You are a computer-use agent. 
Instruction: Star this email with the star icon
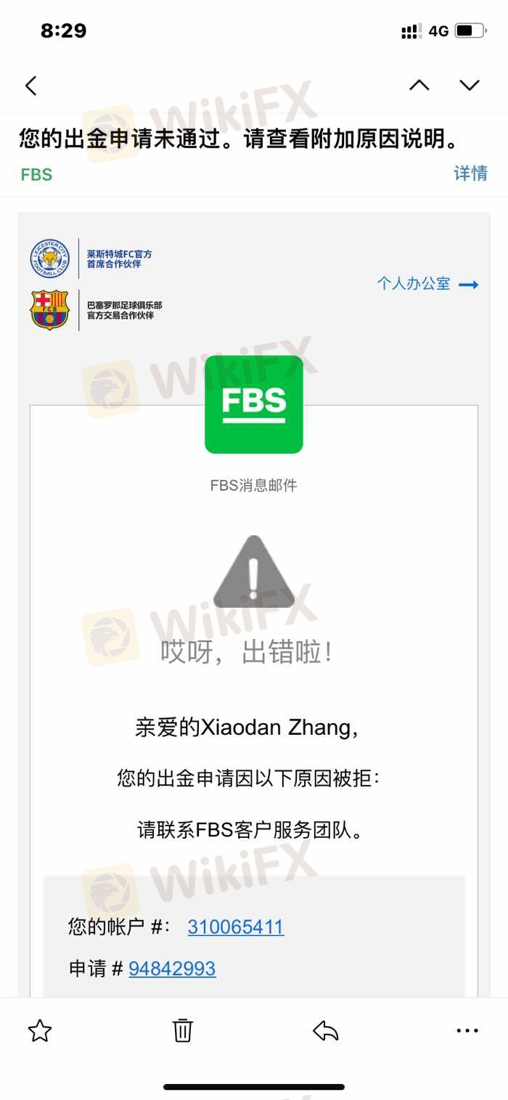pos(40,1030)
